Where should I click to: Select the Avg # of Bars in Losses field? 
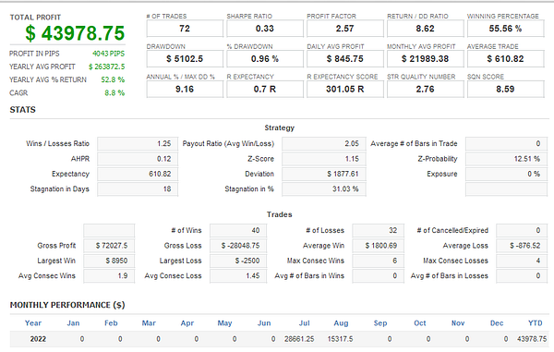[x=522, y=276]
